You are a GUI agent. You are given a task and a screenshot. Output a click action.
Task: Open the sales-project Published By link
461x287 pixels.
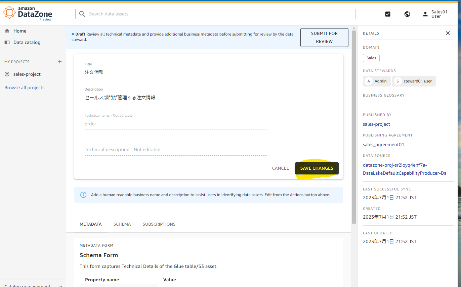click(376, 124)
